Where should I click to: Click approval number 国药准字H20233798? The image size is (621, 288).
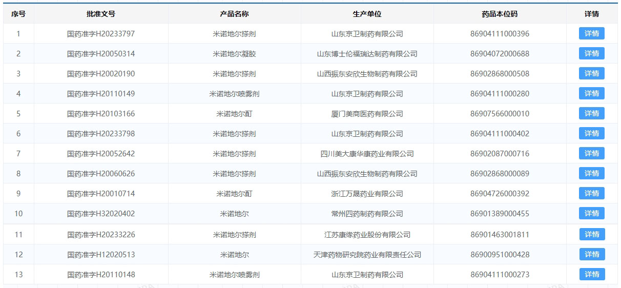[x=101, y=134]
